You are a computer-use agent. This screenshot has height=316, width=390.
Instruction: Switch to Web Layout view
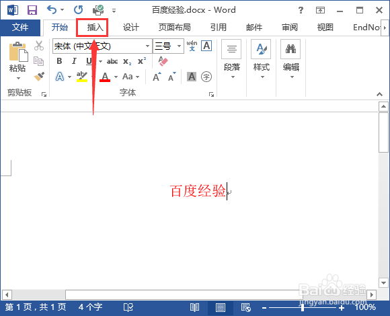[246, 308]
